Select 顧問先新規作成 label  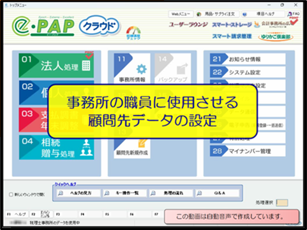[132, 153]
